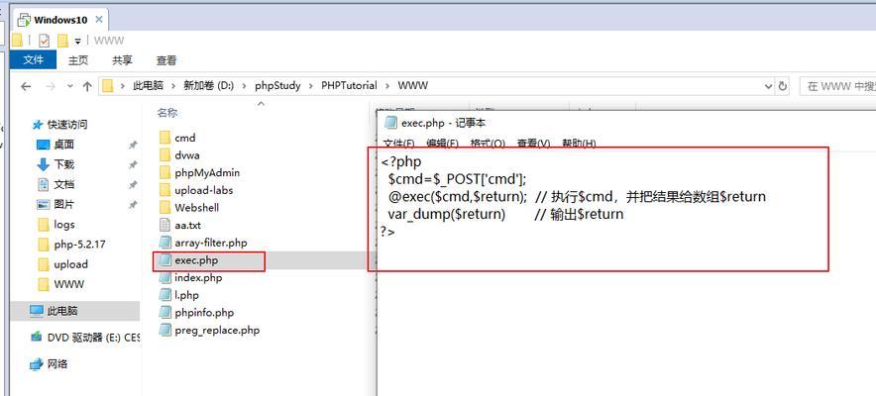876x396 pixels.
Task: Open php-5.2.17 folder in navigation pane
Action: [71, 245]
